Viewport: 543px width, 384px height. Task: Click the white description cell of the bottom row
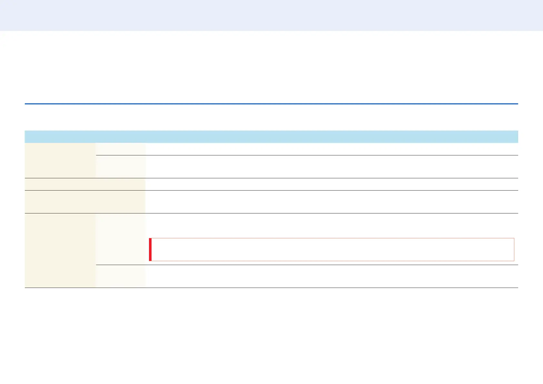coord(331,276)
